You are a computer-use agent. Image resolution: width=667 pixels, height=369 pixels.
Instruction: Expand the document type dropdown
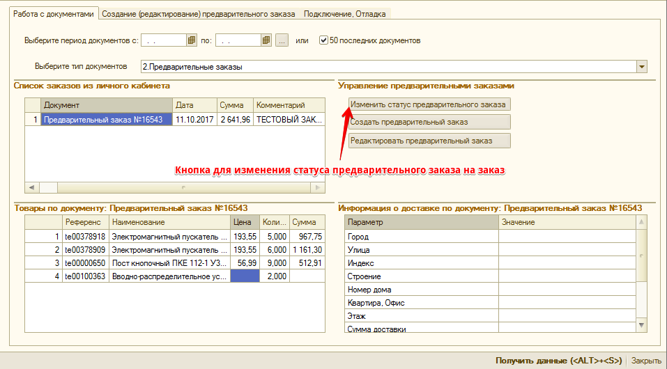[642, 66]
